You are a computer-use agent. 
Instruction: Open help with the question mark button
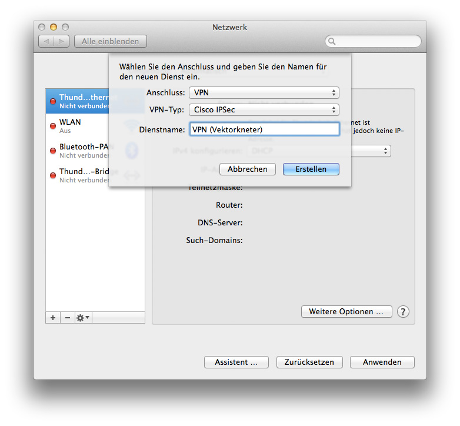tap(403, 312)
